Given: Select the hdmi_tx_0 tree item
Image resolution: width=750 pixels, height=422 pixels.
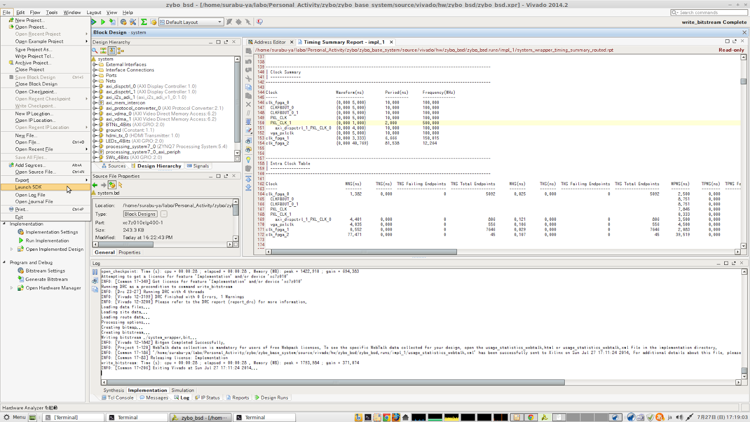Looking at the screenshot, I should click(142, 136).
